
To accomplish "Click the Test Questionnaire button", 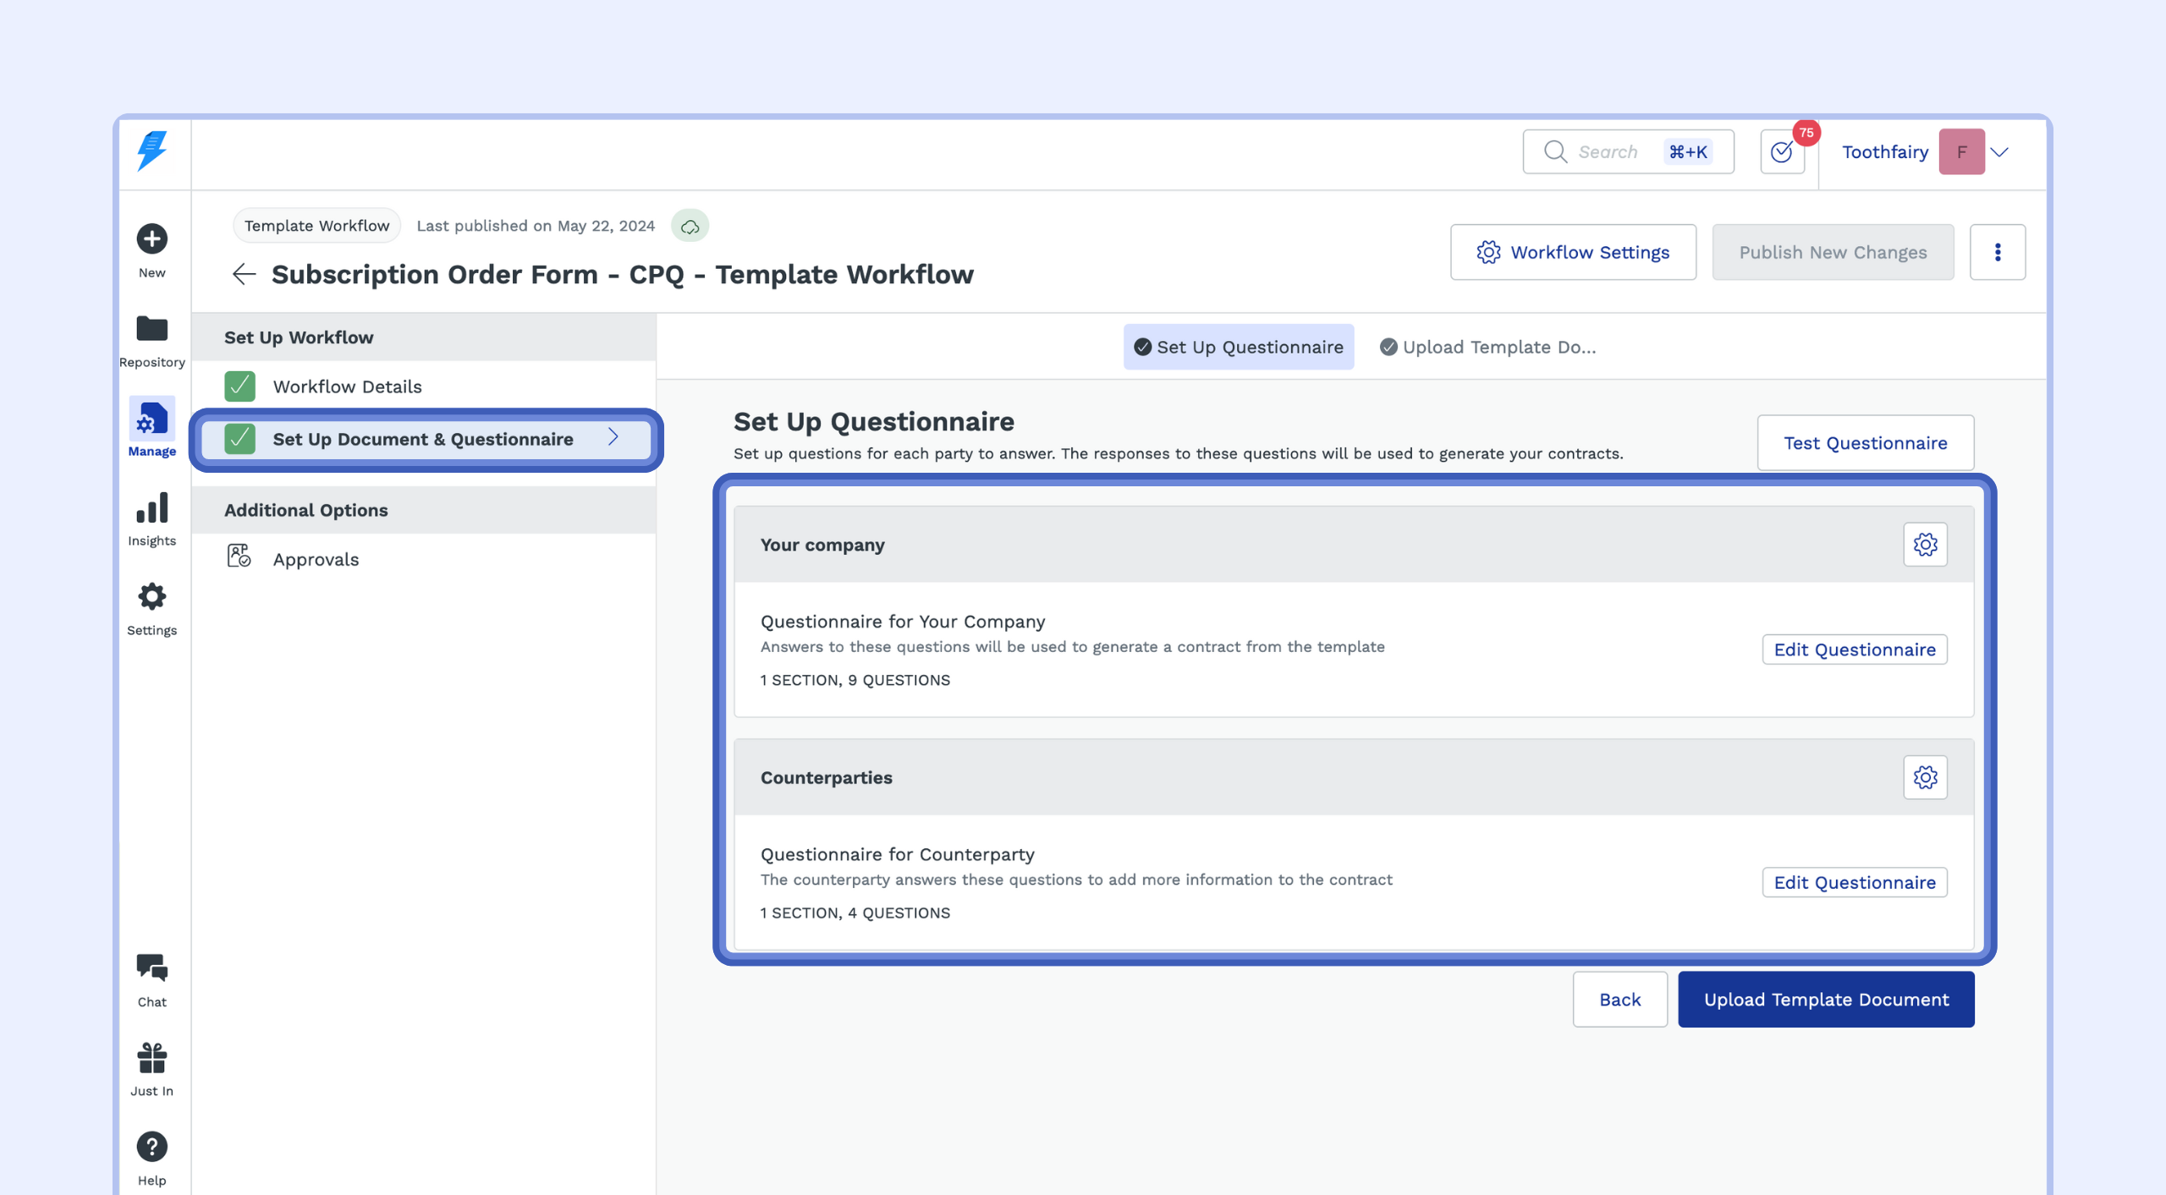I will [x=1866, y=442].
